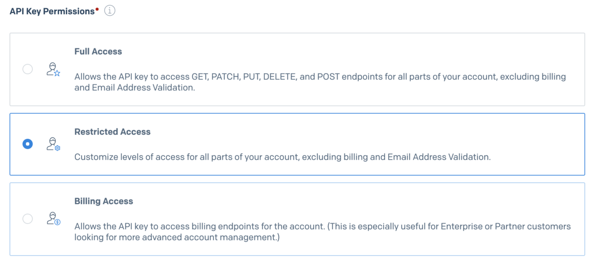Click 'and Email Address Validation.' line under Full Access
This screenshot has width=594, height=262.
(135, 89)
